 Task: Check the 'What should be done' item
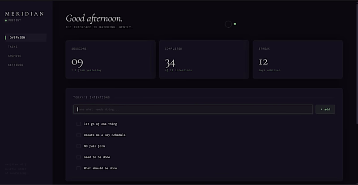(x=79, y=168)
